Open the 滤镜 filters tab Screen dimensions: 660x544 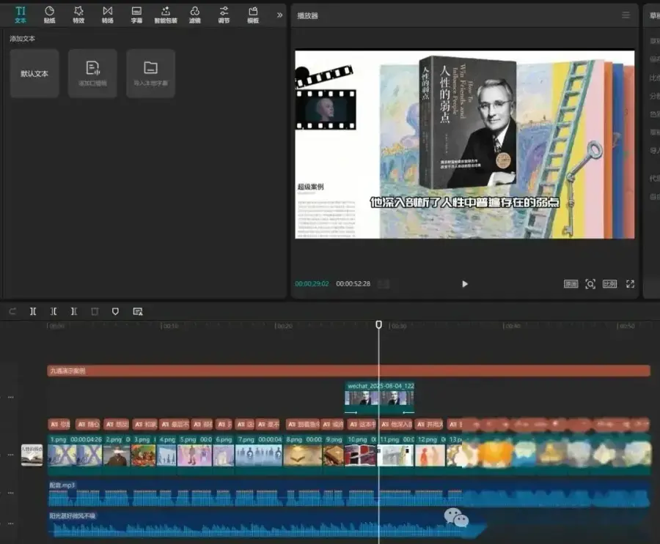click(x=194, y=15)
